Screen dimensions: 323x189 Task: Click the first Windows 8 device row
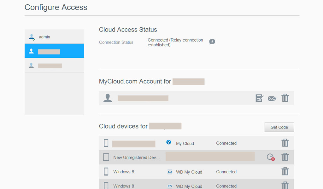124,172
